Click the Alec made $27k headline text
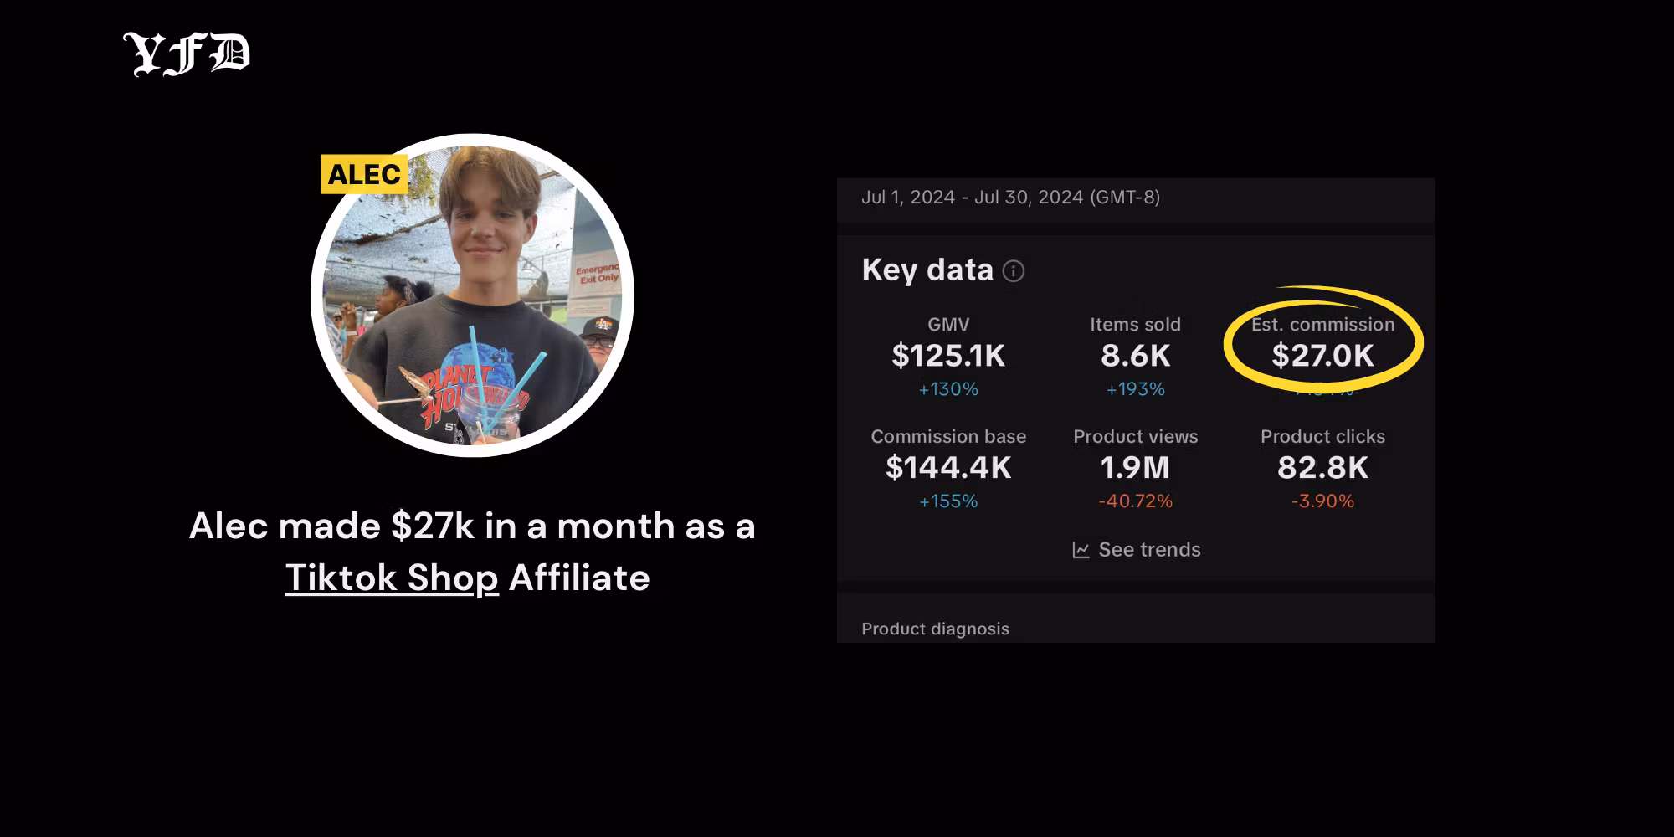Viewport: 1674px width, 837px height. (x=472, y=526)
